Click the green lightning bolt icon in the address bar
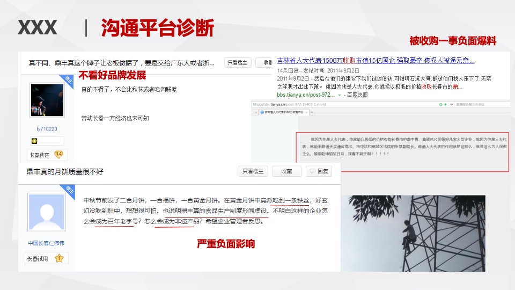Viewport: 515px width, 290px height. [x=445, y=104]
